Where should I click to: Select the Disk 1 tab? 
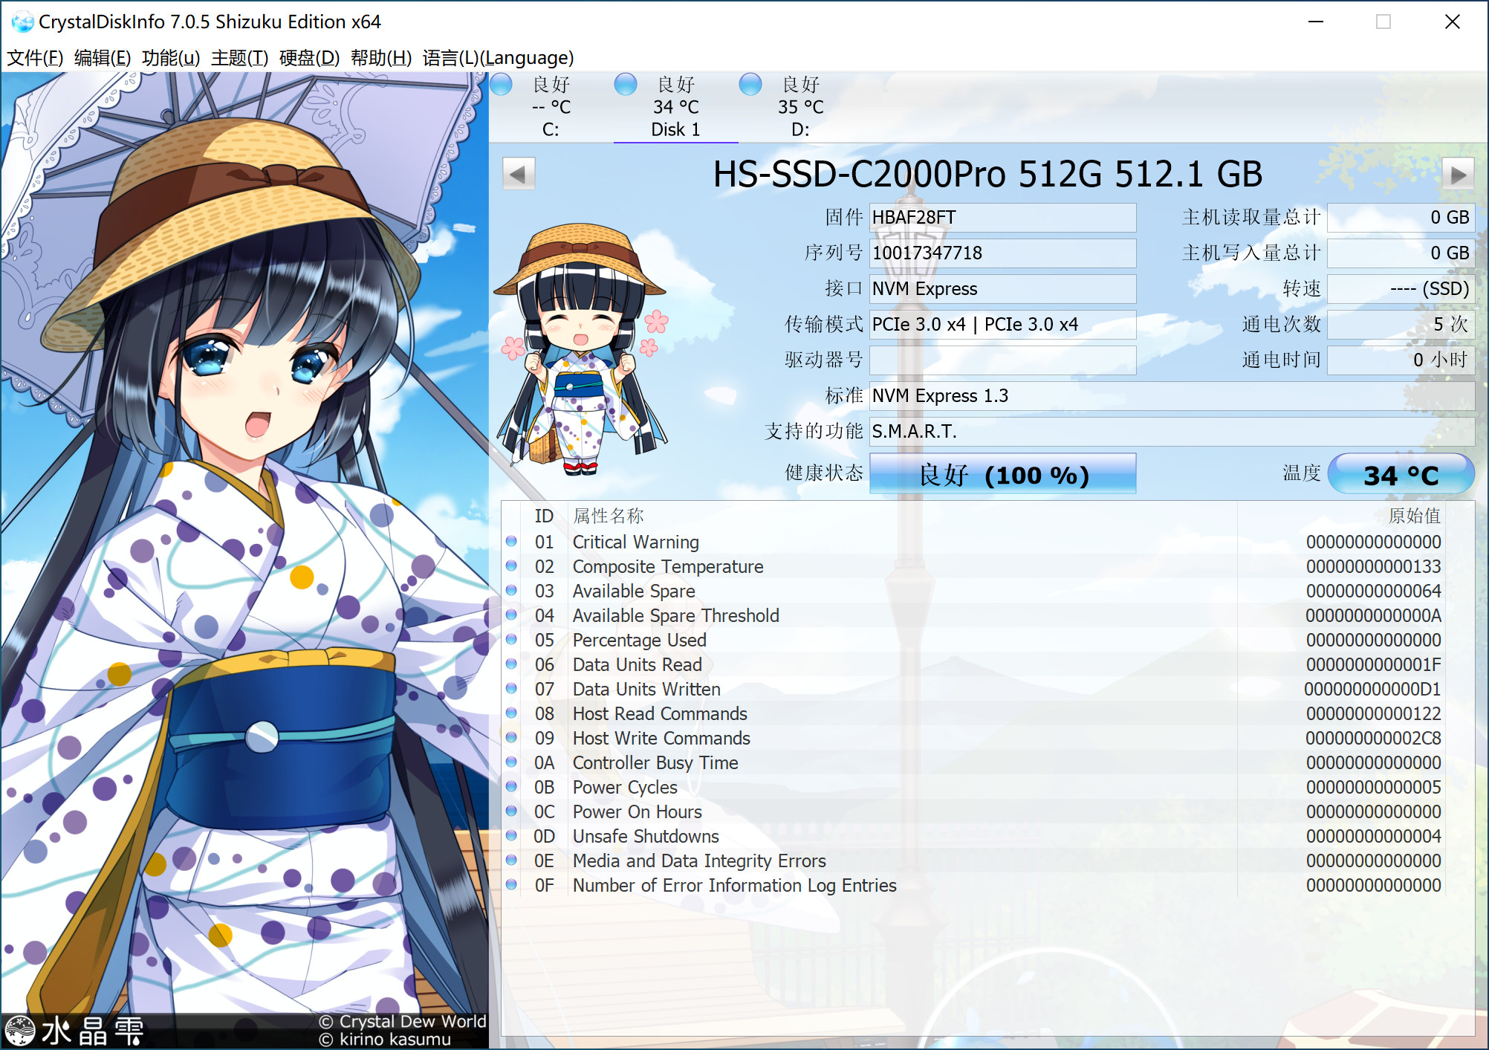pos(675,129)
